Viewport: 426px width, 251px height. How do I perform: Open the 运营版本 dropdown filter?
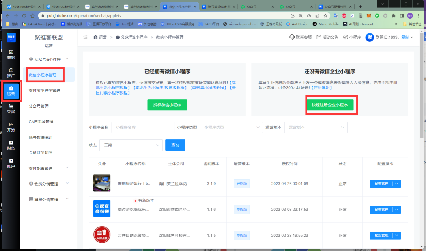[316, 127]
